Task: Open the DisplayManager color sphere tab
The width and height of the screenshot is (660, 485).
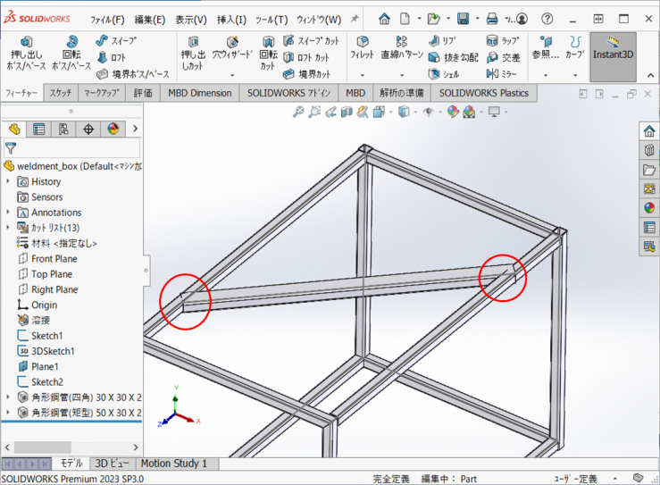Action: (x=113, y=129)
